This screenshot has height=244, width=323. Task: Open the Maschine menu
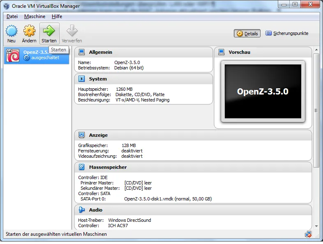(x=35, y=16)
